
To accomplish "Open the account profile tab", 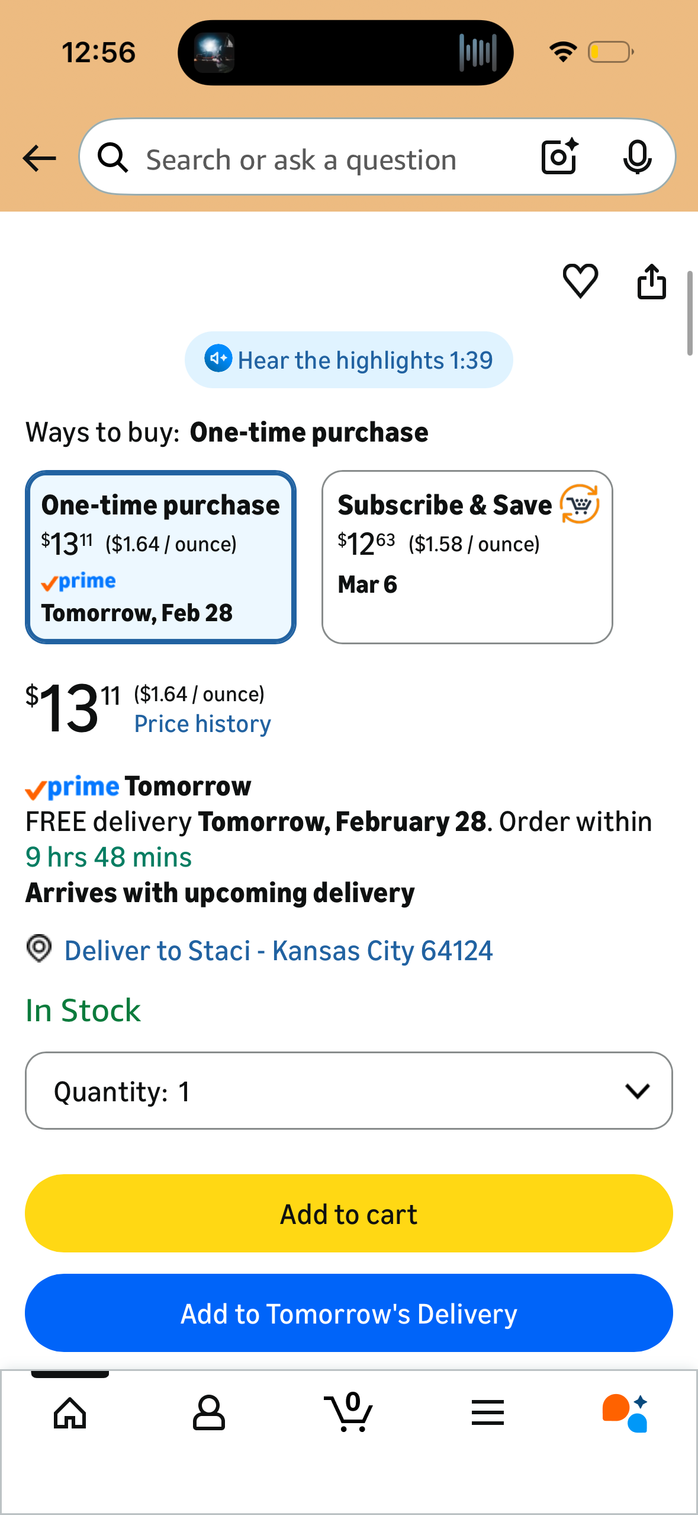I will point(209,1413).
